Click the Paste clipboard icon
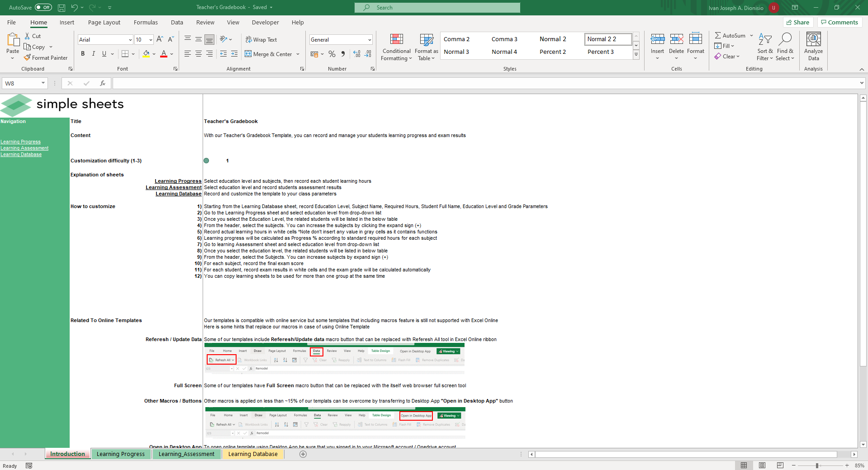 (x=13, y=41)
